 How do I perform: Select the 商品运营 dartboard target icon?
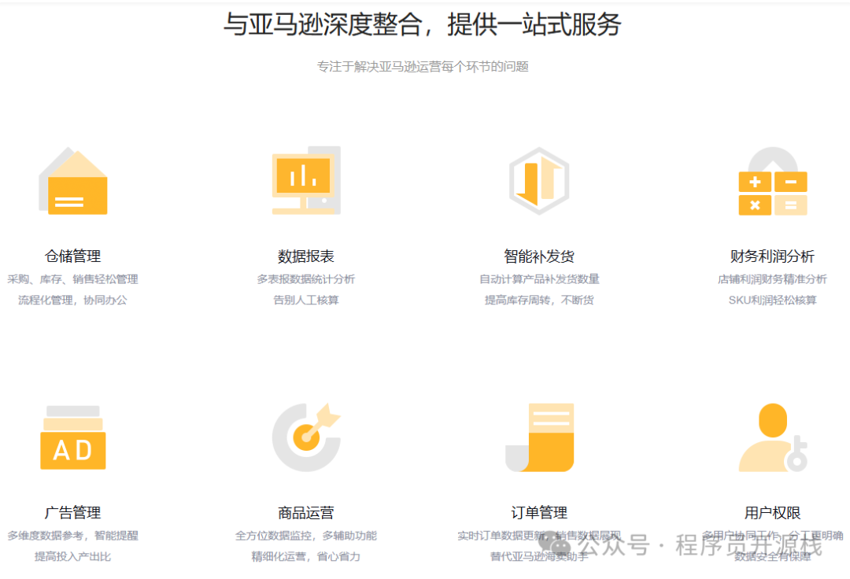[x=306, y=437]
